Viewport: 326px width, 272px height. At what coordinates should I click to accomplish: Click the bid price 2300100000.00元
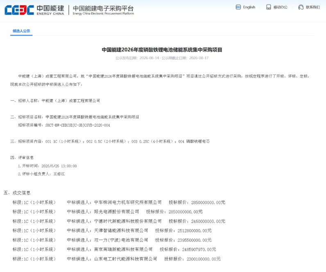coord(204,259)
